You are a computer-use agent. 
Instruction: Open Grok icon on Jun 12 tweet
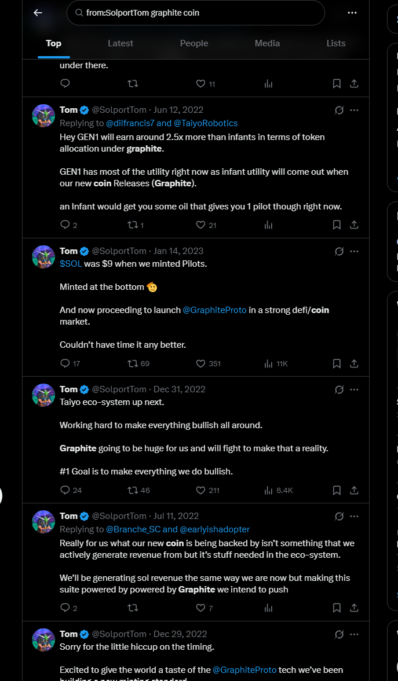339,110
